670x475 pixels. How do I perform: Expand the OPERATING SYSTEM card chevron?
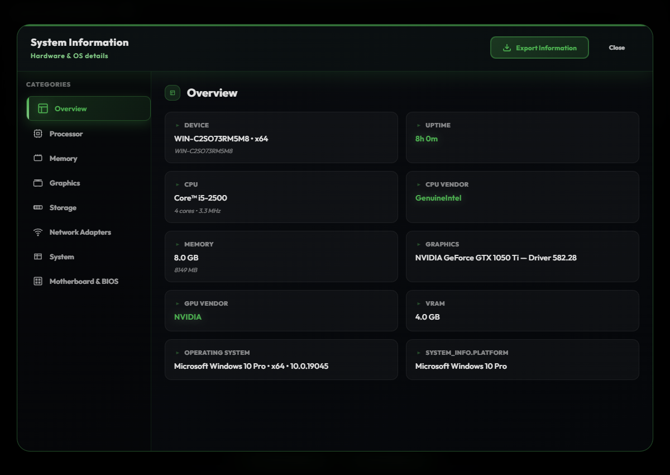coord(178,353)
